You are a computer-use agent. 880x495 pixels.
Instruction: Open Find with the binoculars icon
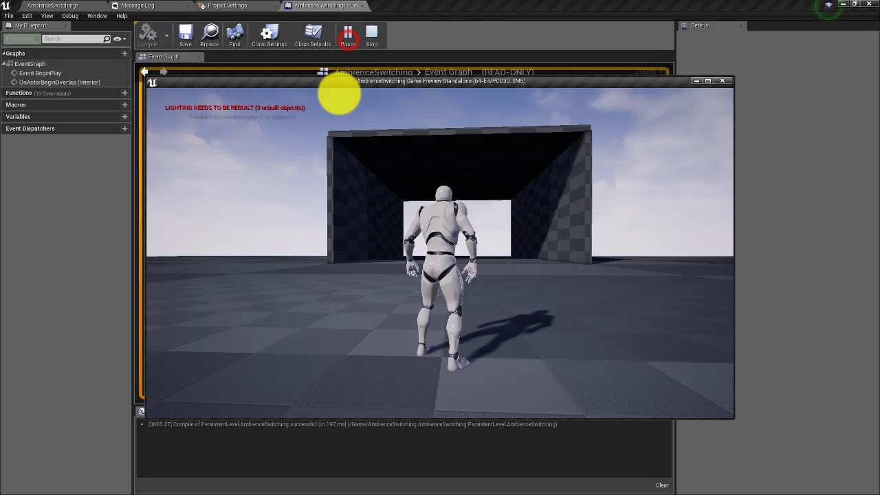pyautogui.click(x=234, y=36)
